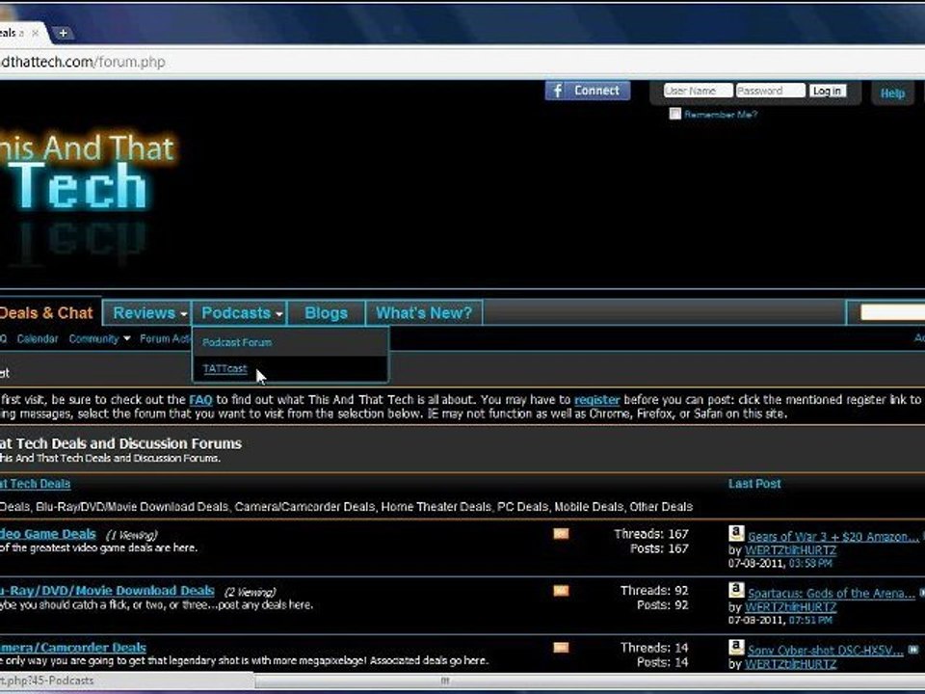The image size is (925, 694).
Task: Click the Video Game Deals RSS feed icon
Action: tap(561, 534)
